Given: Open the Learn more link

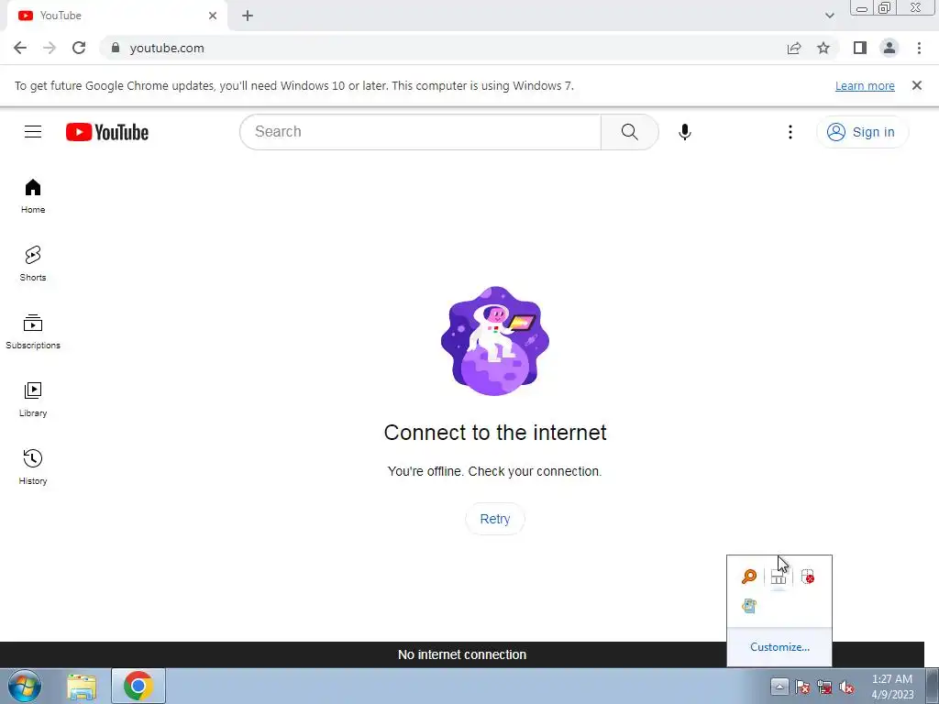Looking at the screenshot, I should pos(865,85).
